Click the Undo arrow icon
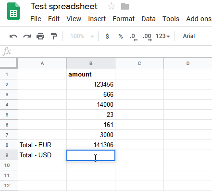Image resolution: width=212 pixels, height=191 pixels. tap(13, 36)
